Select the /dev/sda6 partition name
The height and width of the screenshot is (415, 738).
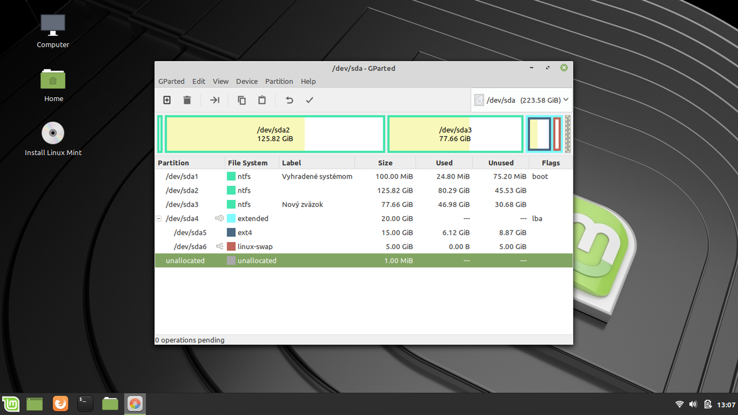[190, 247]
